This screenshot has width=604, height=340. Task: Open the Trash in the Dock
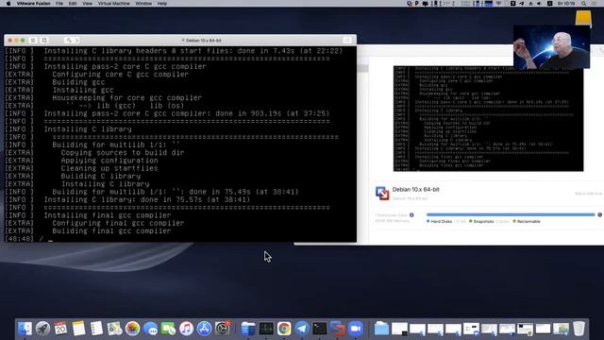[x=579, y=329]
